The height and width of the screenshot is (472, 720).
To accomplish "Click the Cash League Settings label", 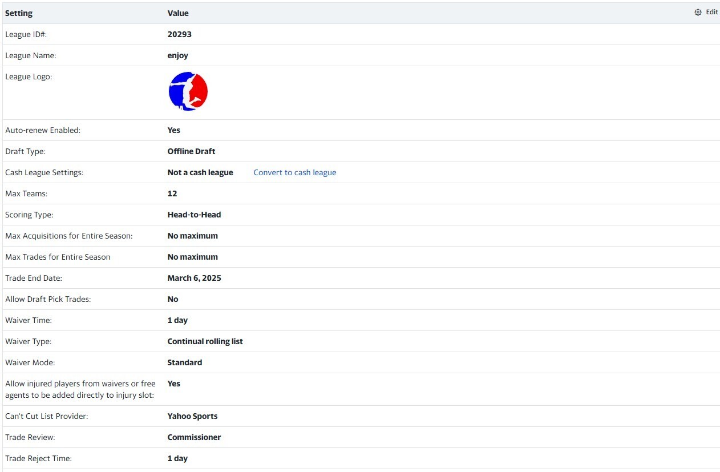I will point(45,172).
